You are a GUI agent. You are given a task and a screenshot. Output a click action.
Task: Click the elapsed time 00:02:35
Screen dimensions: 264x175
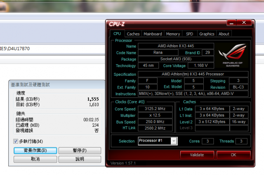coord(91,120)
